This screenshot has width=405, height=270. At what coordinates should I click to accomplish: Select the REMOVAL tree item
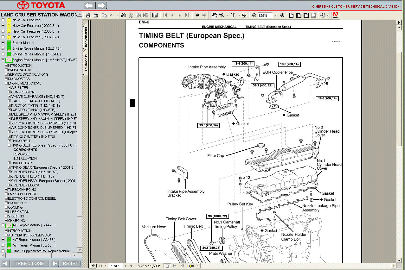pyautogui.click(x=21, y=154)
